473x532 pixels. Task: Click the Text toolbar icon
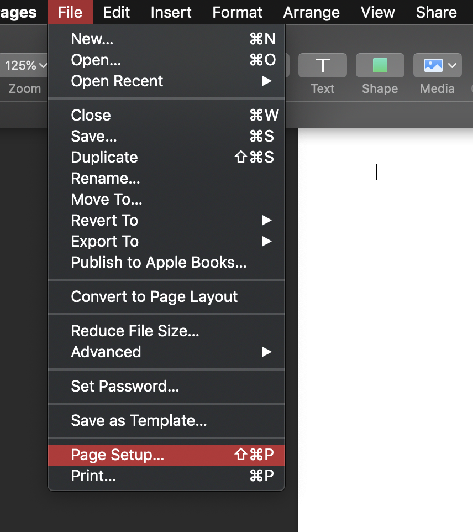click(x=323, y=65)
